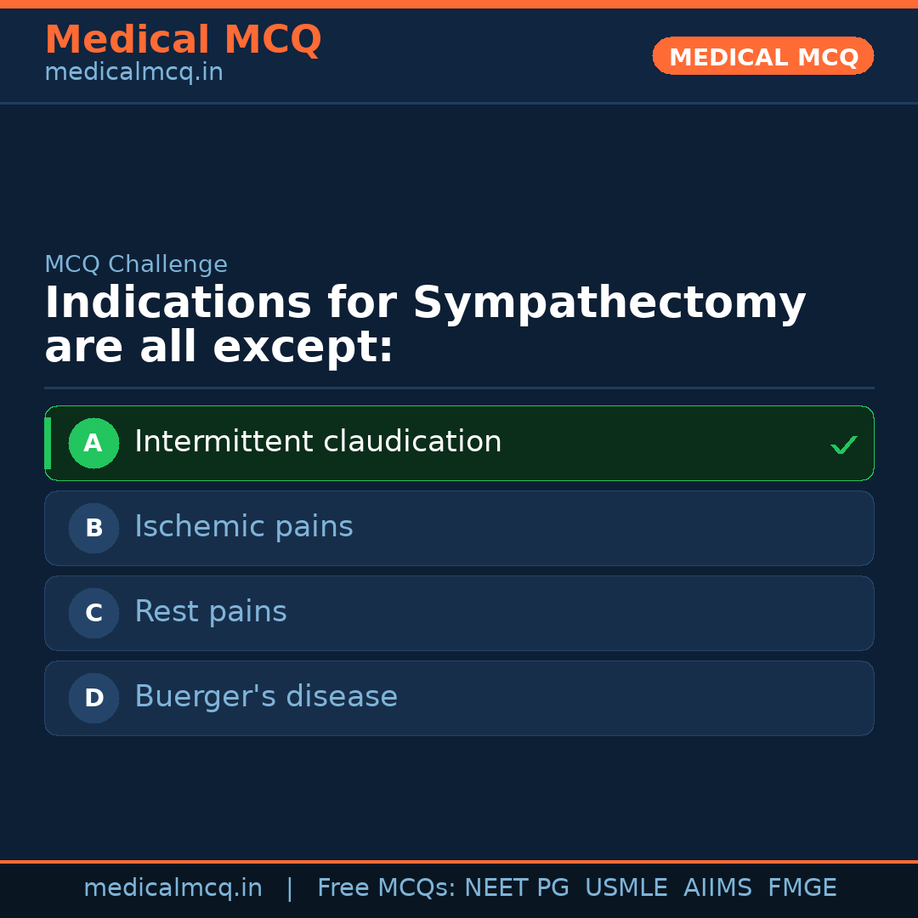
Task: Click the Medical MCQ header title
Action: point(183,40)
